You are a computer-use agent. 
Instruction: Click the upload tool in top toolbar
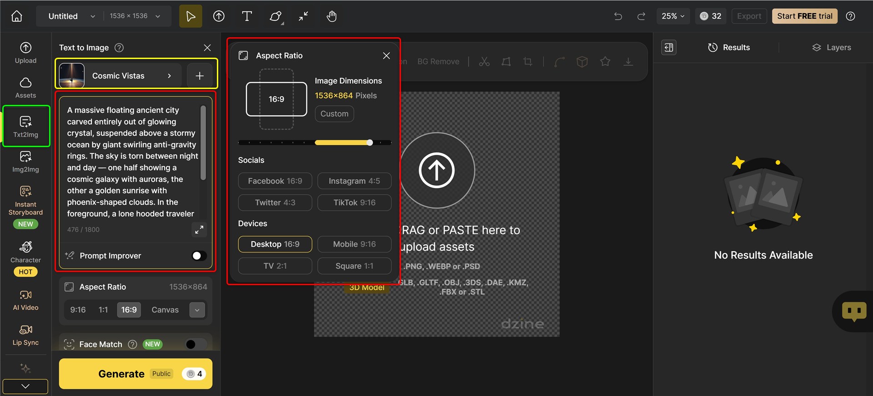219,16
